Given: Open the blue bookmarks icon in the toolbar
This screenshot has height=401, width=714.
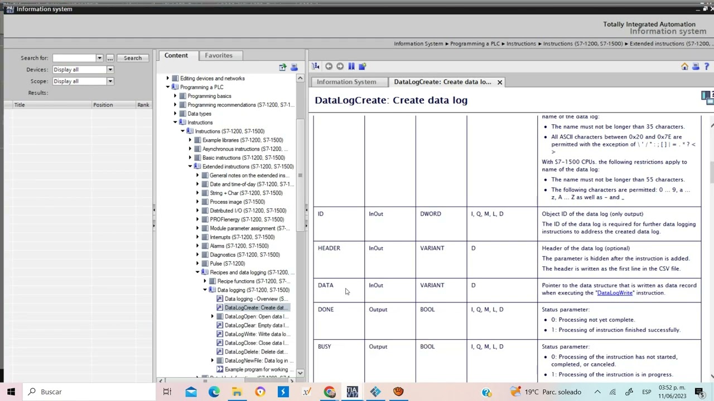Looking at the screenshot, I should 351,66.
